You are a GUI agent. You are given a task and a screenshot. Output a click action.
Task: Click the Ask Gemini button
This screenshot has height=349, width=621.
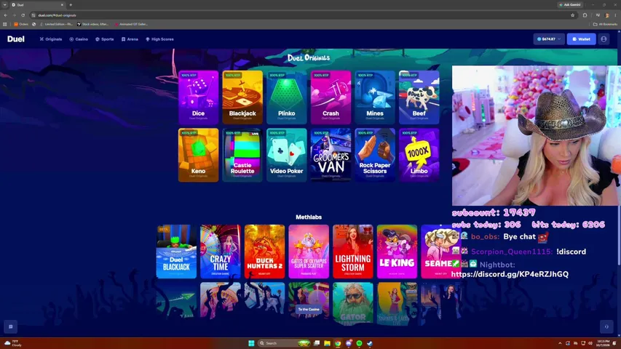tap(570, 5)
